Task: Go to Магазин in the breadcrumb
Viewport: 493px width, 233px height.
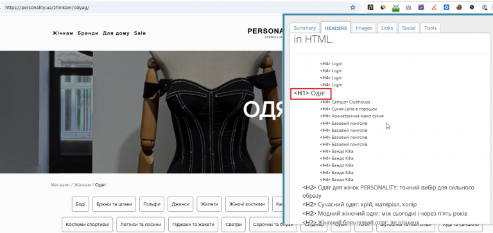Action: click(60, 185)
